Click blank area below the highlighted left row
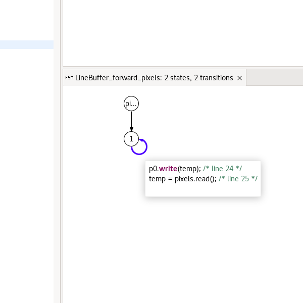The height and width of the screenshot is (303, 303). [x=26, y=151]
